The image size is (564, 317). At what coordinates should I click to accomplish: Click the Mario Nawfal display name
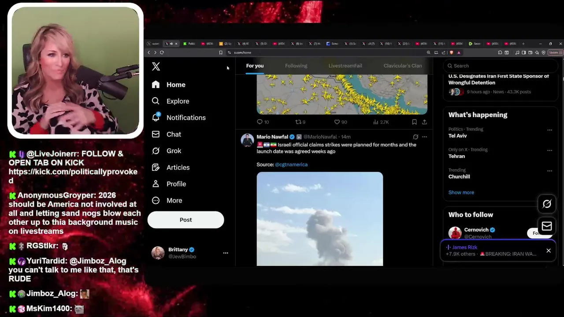point(272,137)
